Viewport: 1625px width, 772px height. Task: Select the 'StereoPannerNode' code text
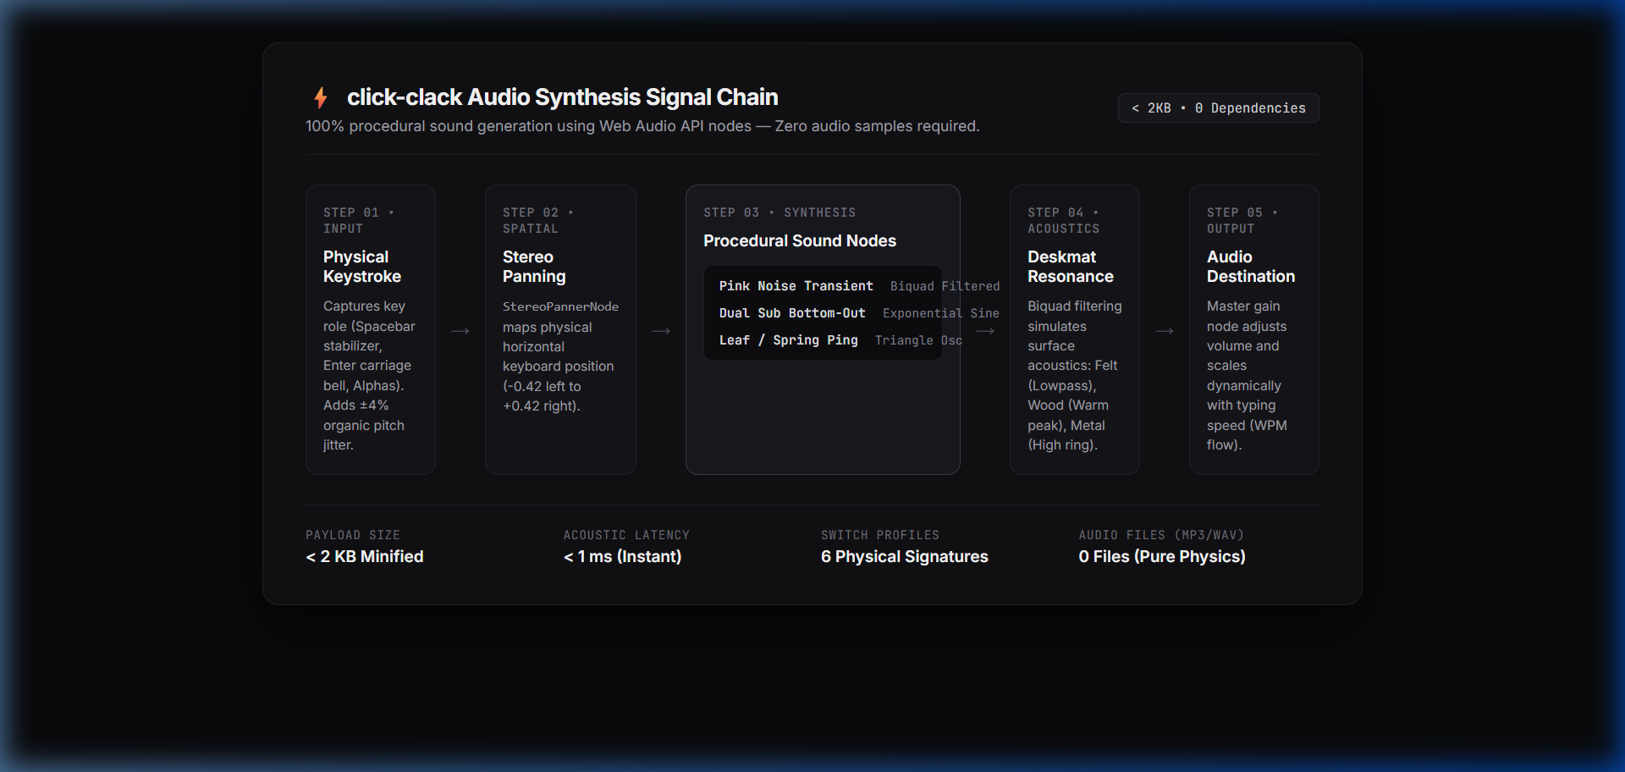[x=560, y=306]
